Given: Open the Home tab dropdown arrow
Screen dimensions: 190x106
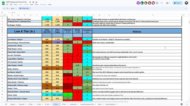Looking at the screenshot, I should (16, 104).
